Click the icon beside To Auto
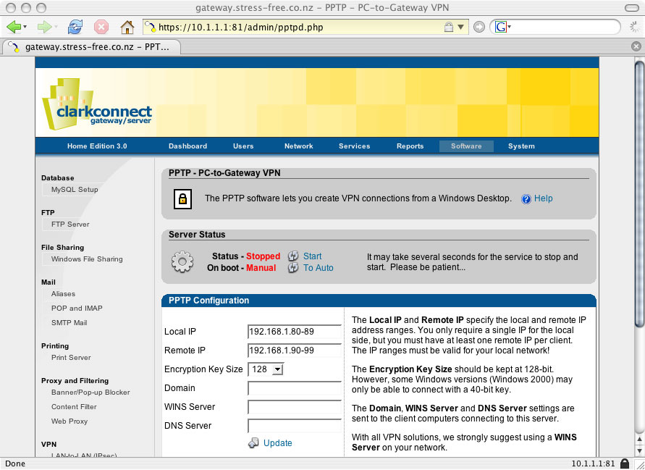Viewport: 645px width, 470px height. [x=293, y=268]
